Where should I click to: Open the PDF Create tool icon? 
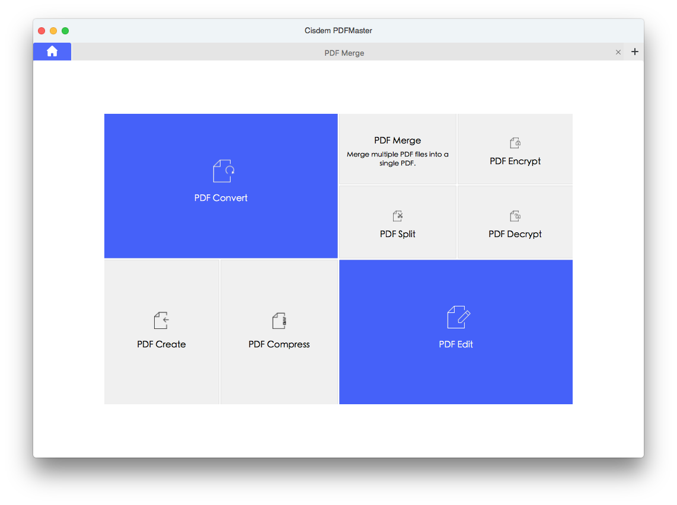pos(161,319)
